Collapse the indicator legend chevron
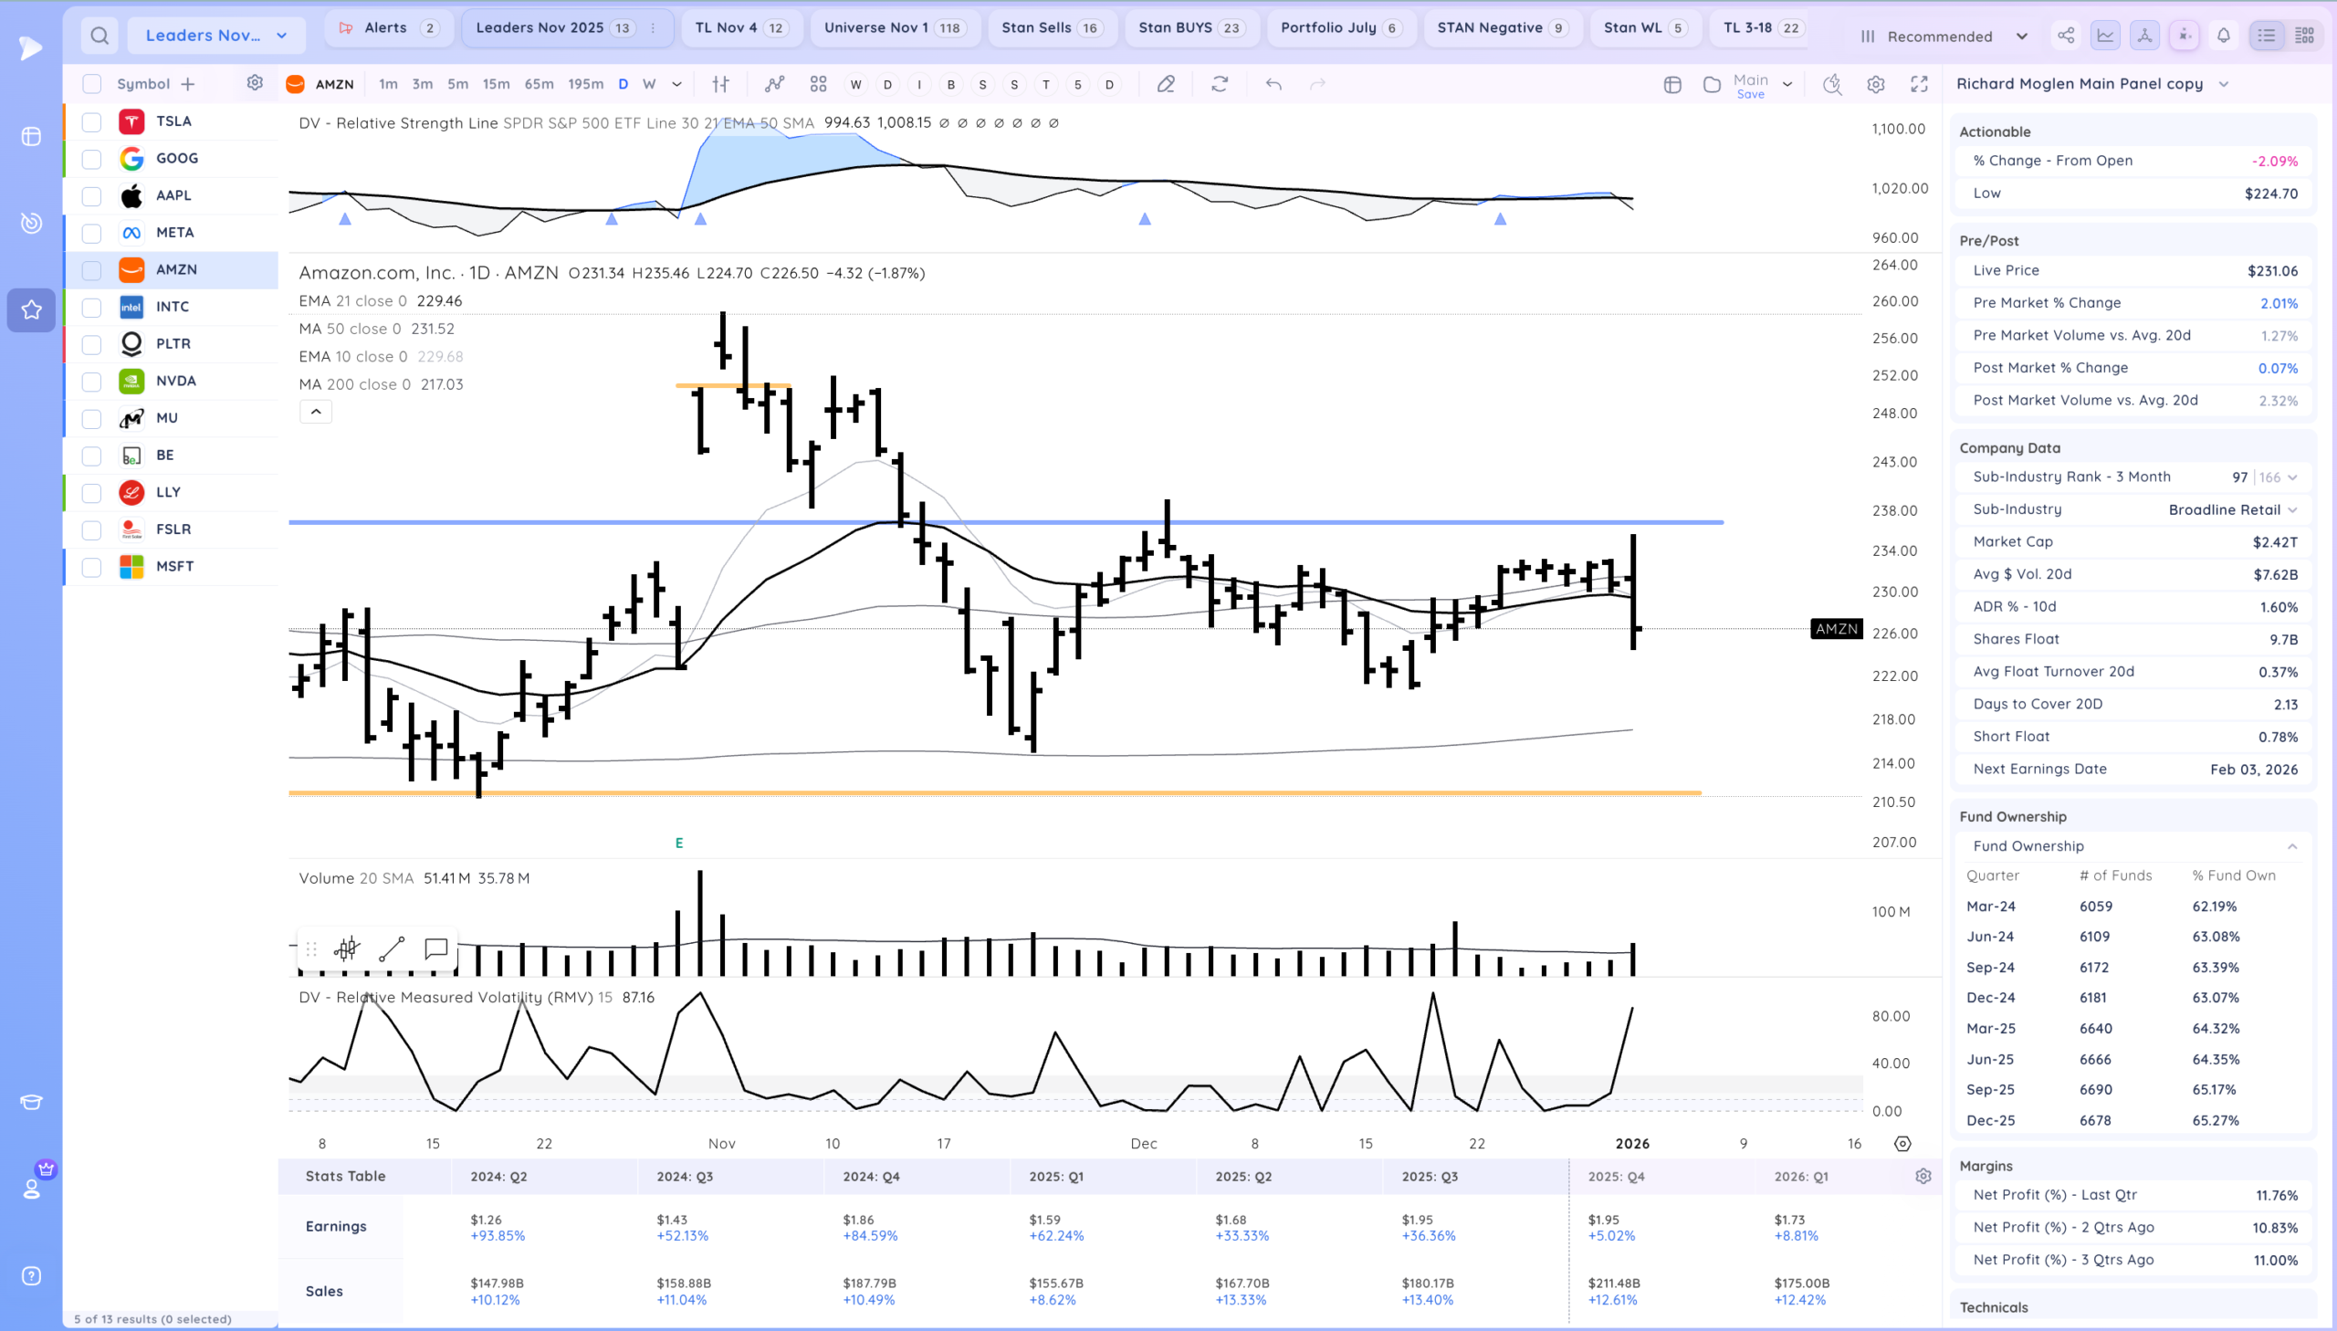This screenshot has height=1331, width=2337. [x=315, y=412]
